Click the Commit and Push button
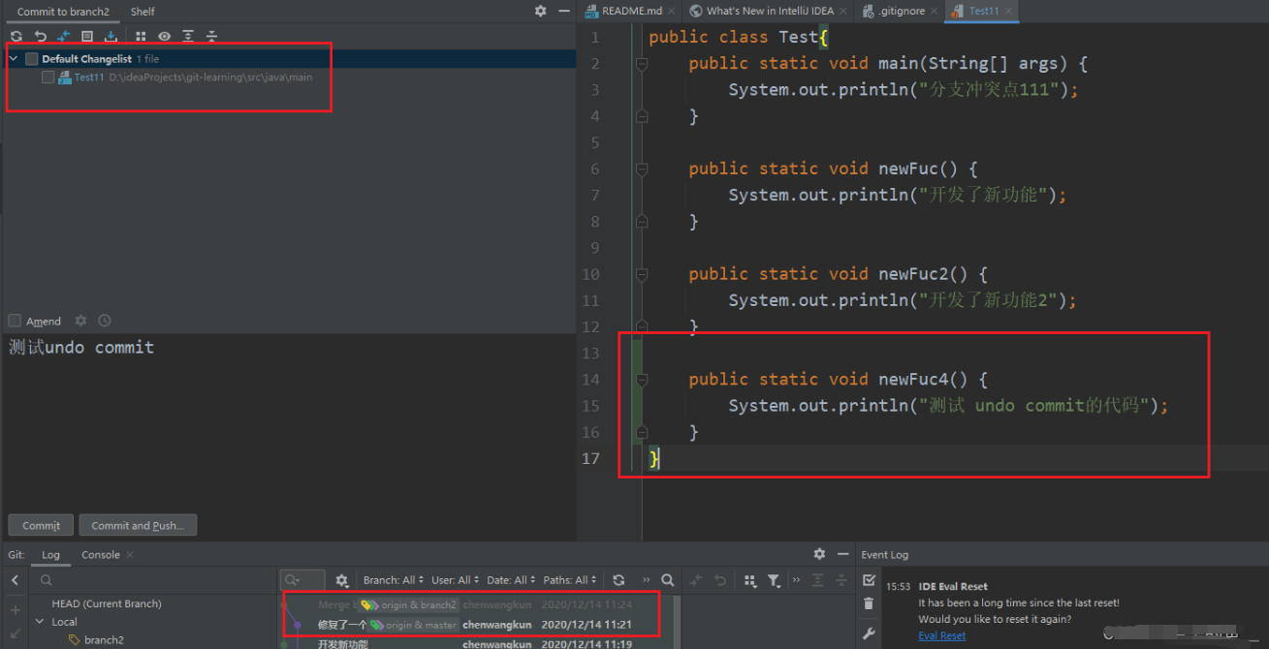This screenshot has width=1269, height=649. [x=139, y=525]
